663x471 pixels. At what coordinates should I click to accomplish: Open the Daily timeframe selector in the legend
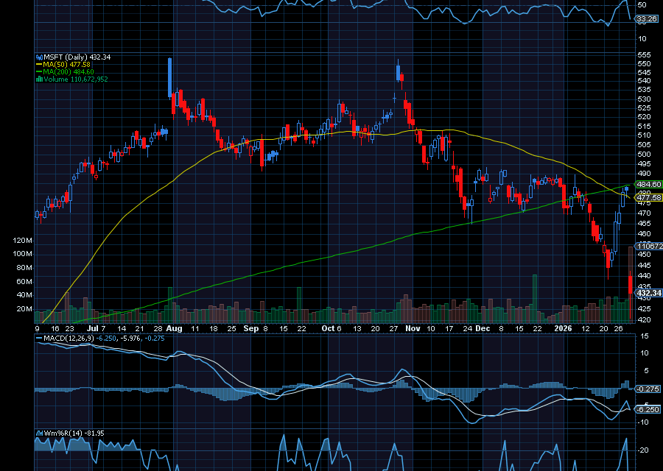(x=74, y=57)
